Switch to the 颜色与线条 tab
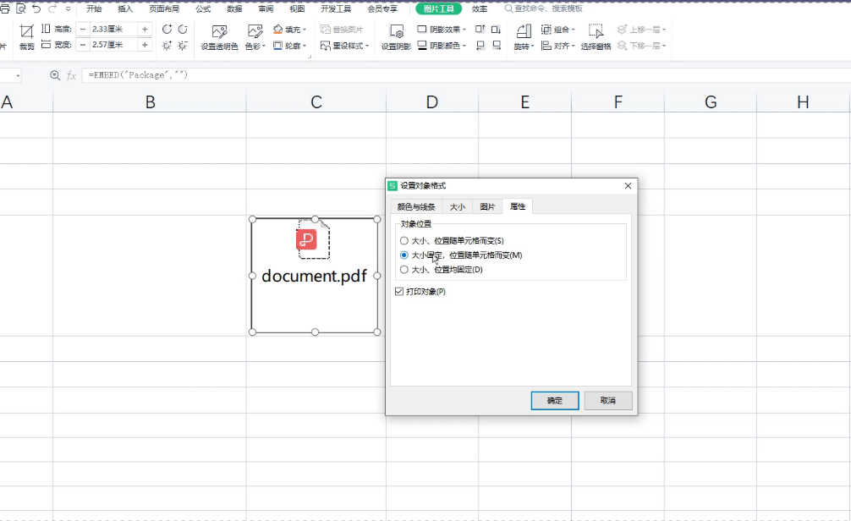This screenshot has height=521, width=851. 416,207
